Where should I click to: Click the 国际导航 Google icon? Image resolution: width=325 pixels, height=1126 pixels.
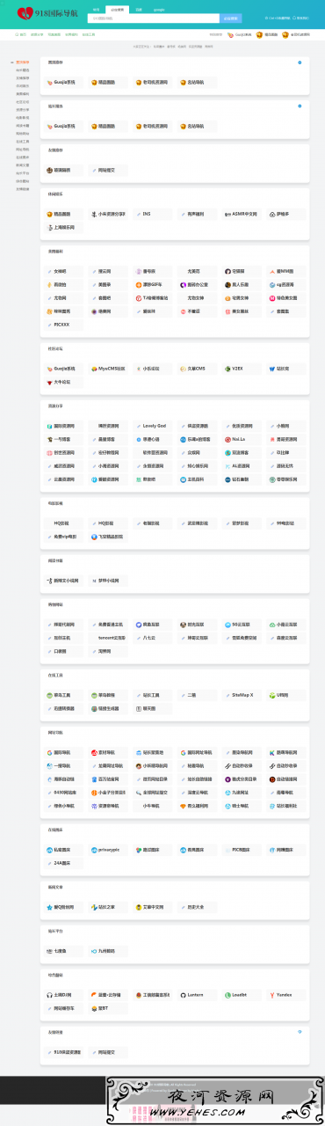(x=50, y=752)
